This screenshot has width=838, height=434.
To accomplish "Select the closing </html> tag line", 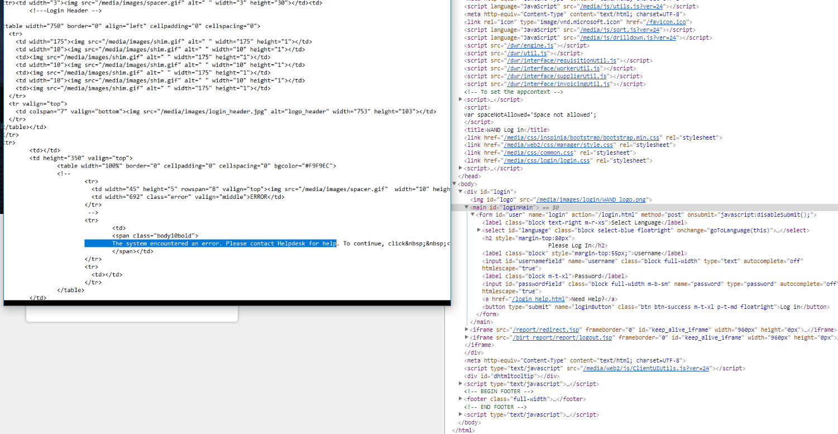I will (463, 430).
